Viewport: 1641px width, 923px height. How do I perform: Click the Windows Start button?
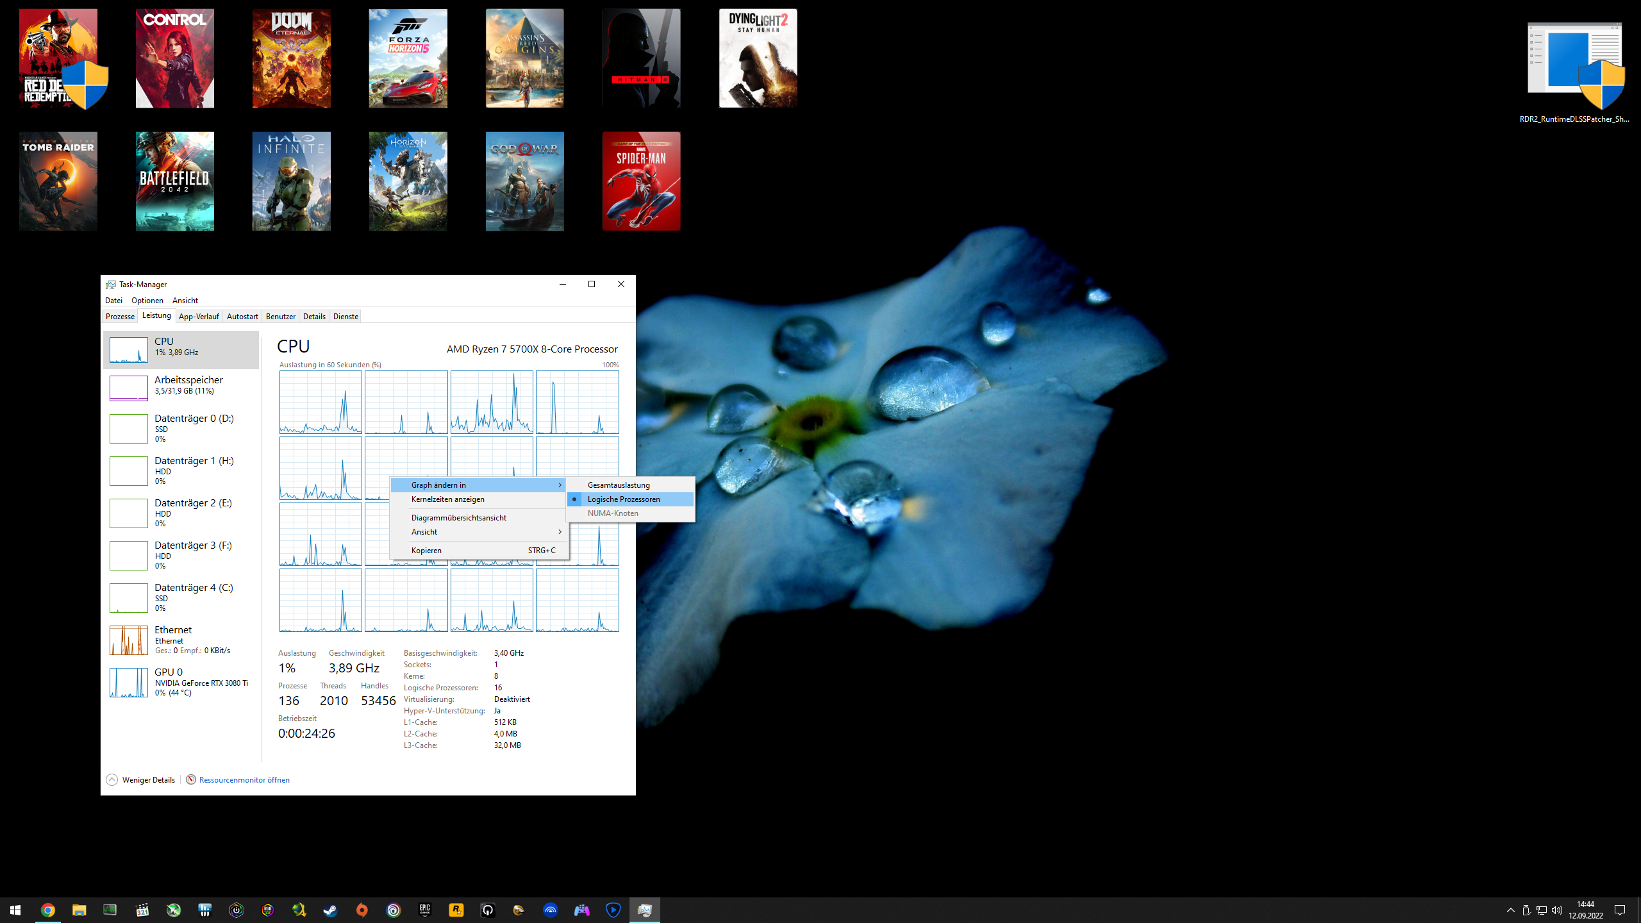(x=15, y=910)
